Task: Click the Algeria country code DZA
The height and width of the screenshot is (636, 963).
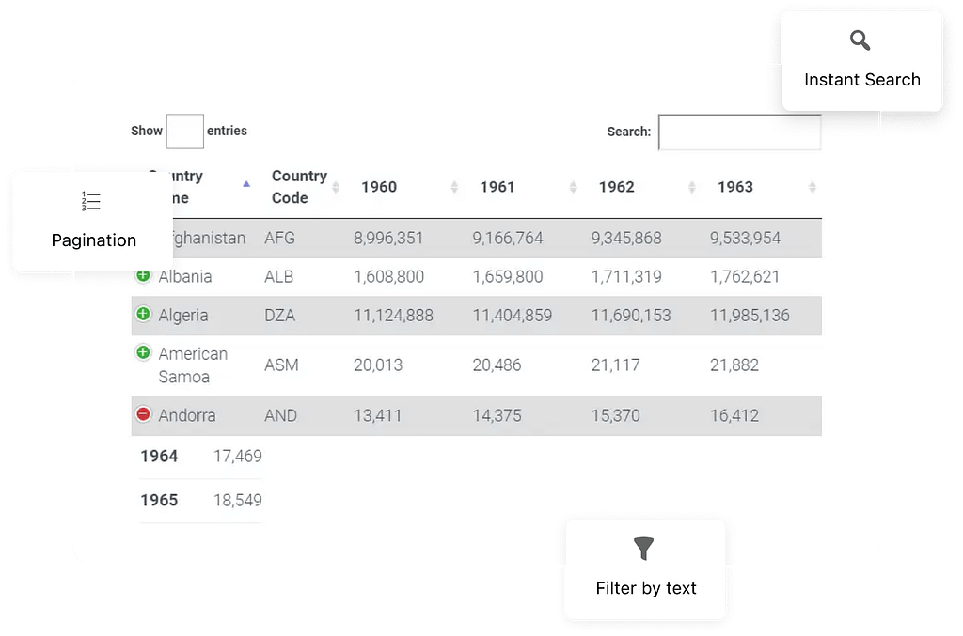Action: click(x=280, y=316)
